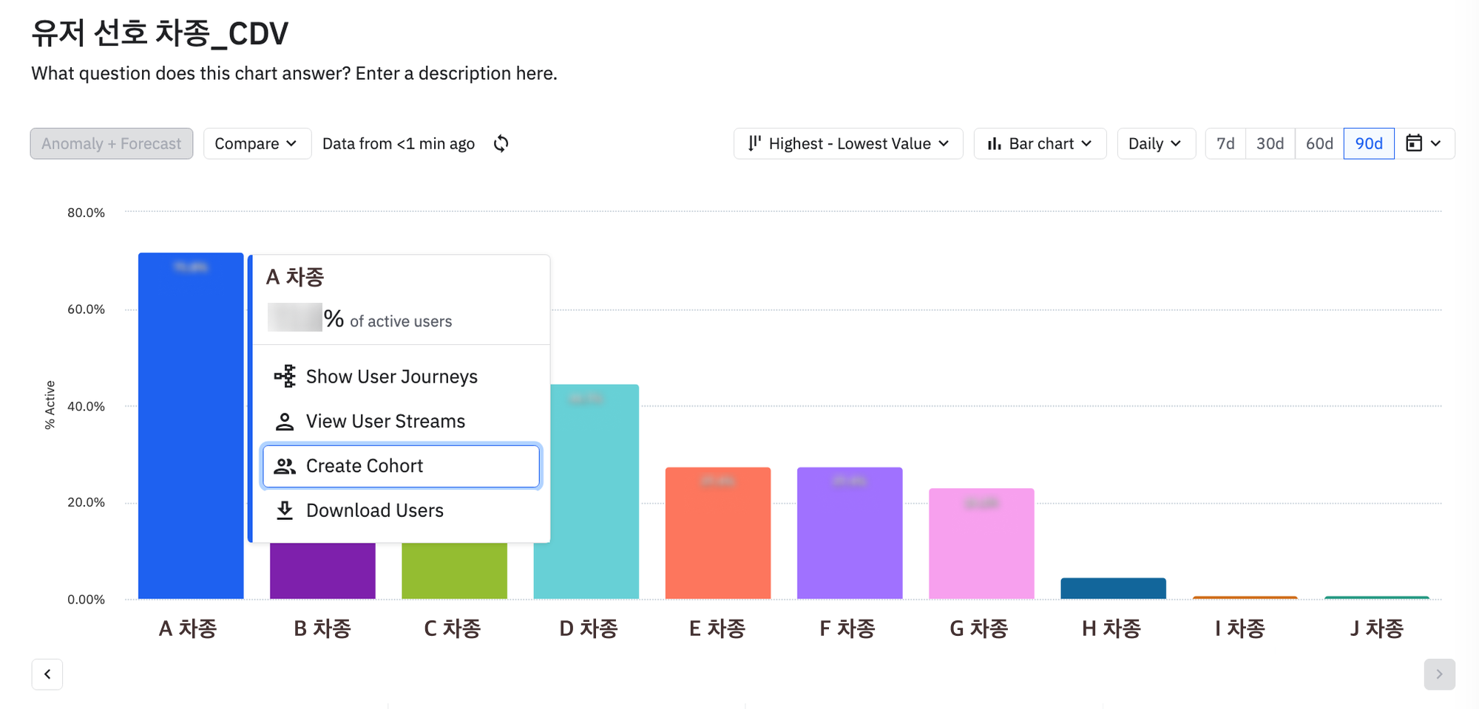Click the Create Cohort people icon
Viewport: 1479px width, 709px height.
(285, 466)
